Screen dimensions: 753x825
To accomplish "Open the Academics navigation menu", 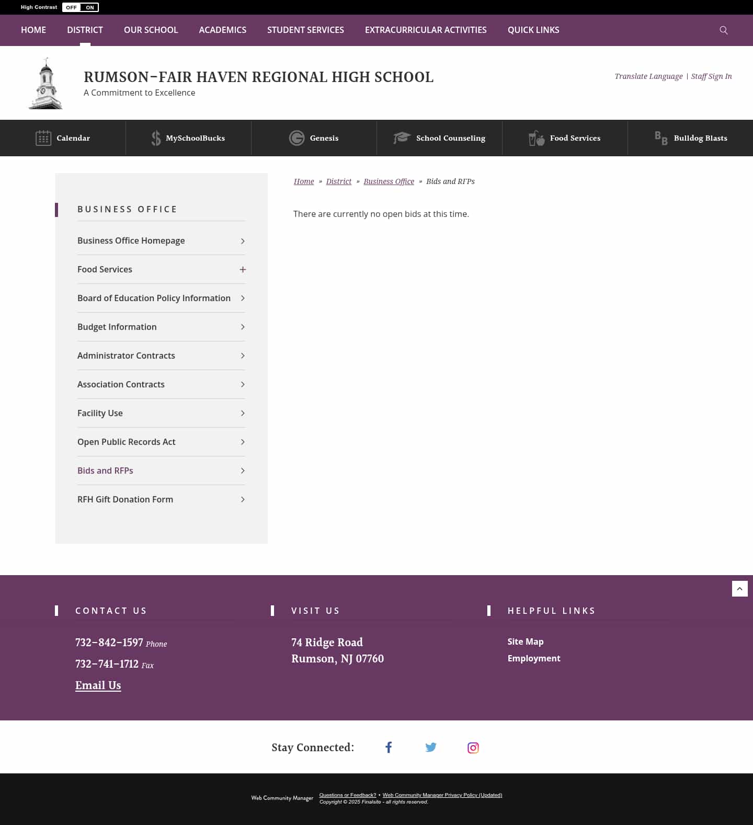I will 222,30.
